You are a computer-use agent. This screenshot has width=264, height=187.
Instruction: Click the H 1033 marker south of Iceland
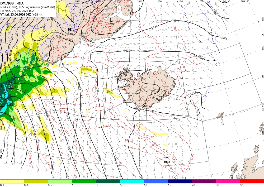tap(167, 159)
